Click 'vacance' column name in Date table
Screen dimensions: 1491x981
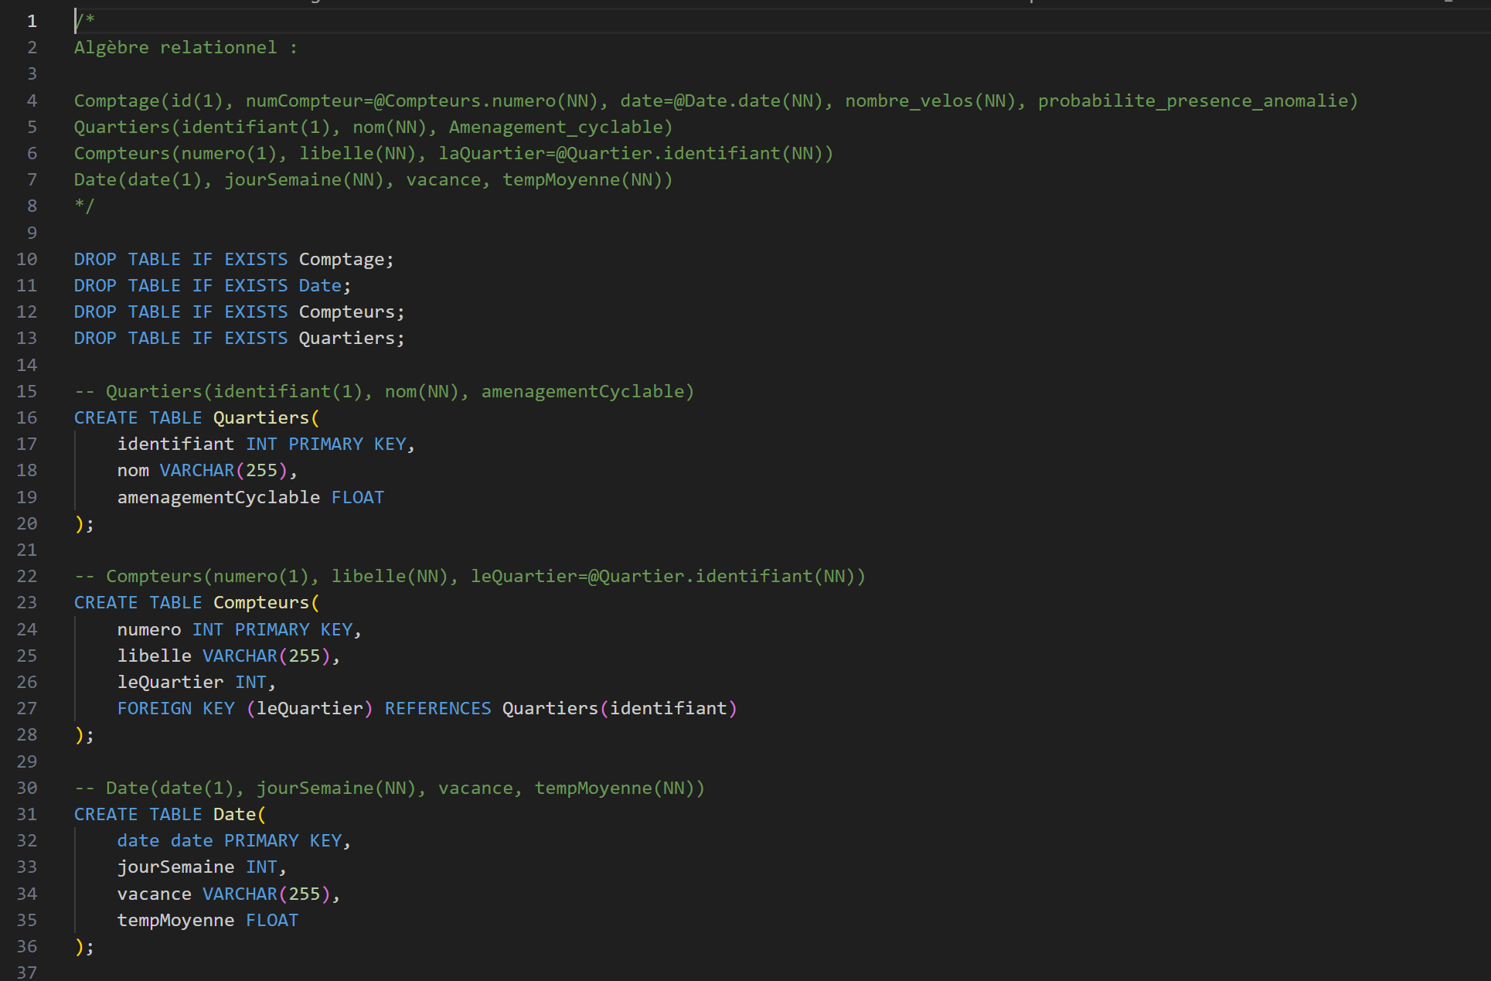(154, 894)
